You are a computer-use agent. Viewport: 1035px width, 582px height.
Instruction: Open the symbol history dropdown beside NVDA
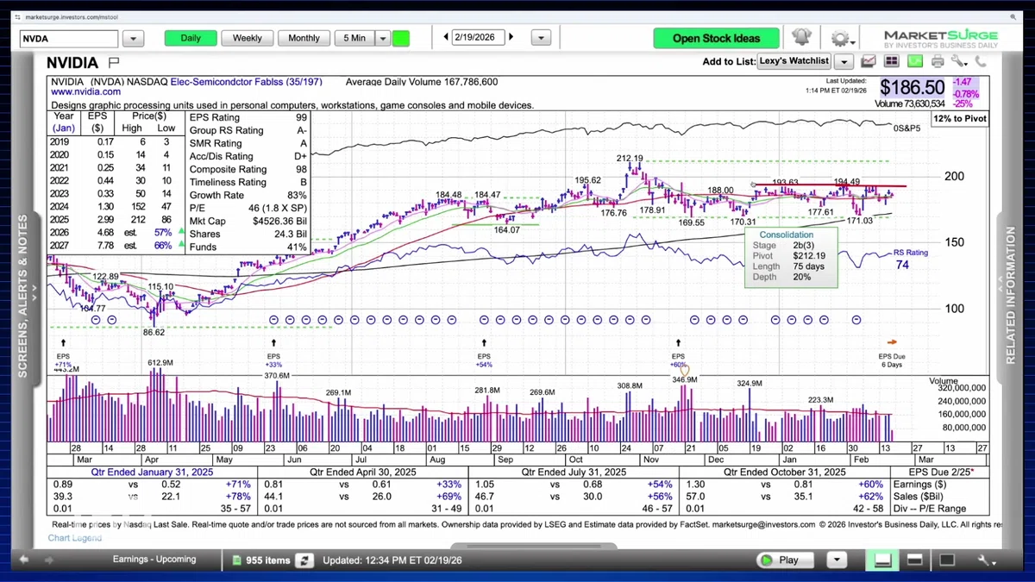coord(133,39)
